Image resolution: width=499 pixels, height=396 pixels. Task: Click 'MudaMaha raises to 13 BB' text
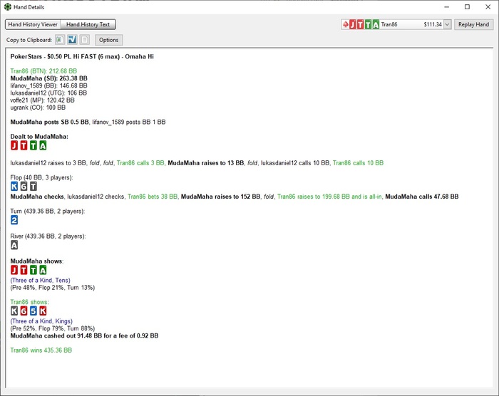click(206, 163)
